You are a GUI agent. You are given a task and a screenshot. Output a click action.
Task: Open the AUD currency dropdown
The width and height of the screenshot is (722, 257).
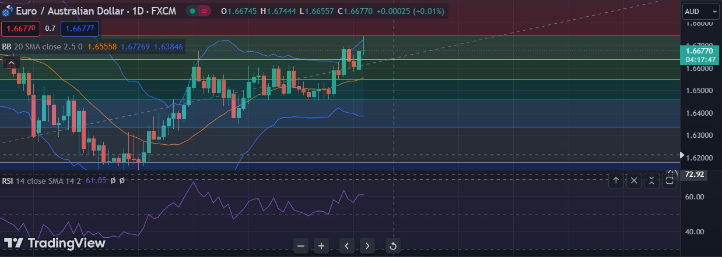tap(700, 11)
